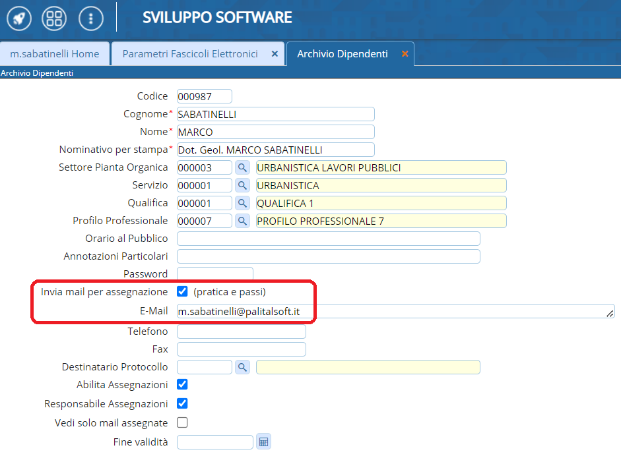Click the Cognome text field
621x462 pixels.
tap(275, 114)
